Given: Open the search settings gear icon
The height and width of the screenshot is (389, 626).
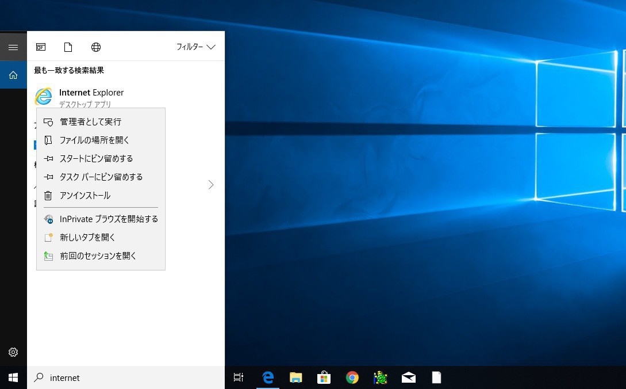Looking at the screenshot, I should pos(13,352).
